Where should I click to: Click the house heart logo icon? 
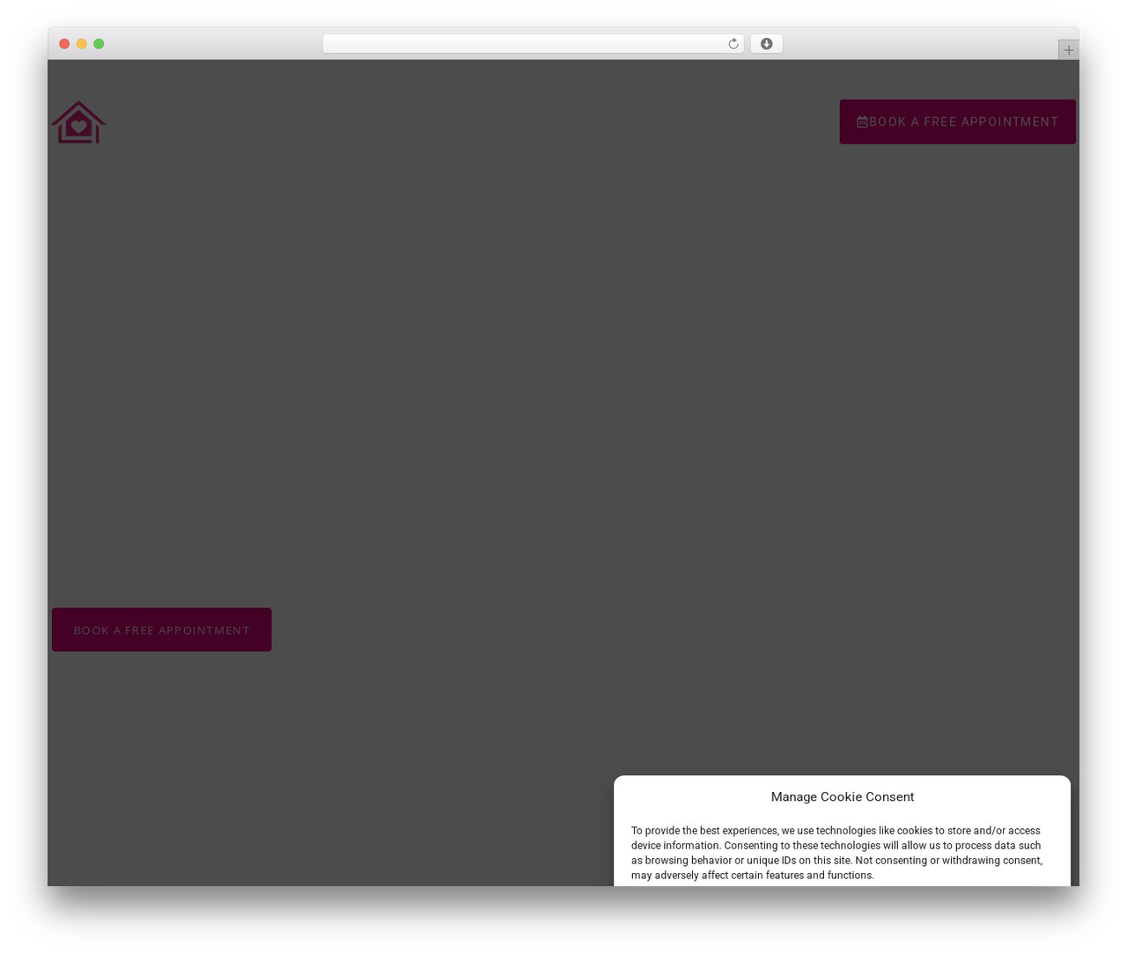[78, 121]
